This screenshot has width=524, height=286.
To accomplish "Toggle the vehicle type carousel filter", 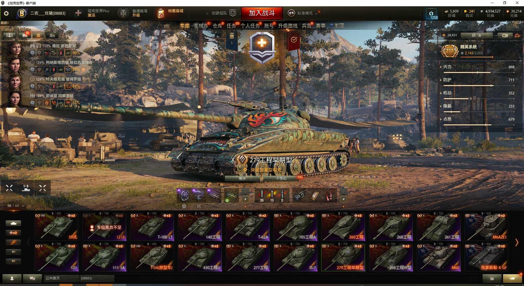I will pos(13,223).
